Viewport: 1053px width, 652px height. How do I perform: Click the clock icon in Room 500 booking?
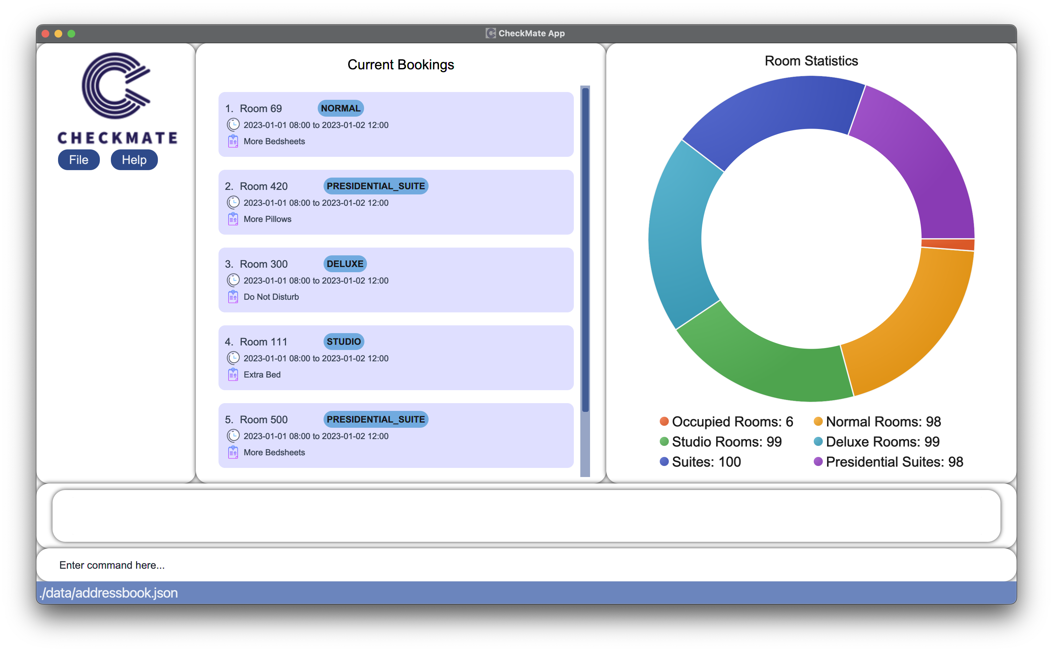pyautogui.click(x=233, y=436)
